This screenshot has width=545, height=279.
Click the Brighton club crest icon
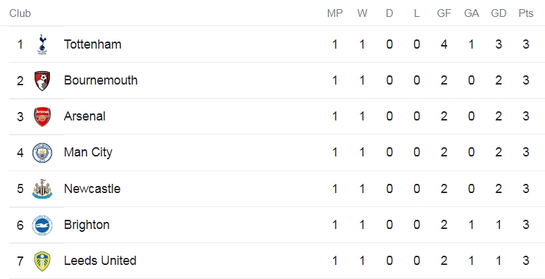click(x=42, y=225)
